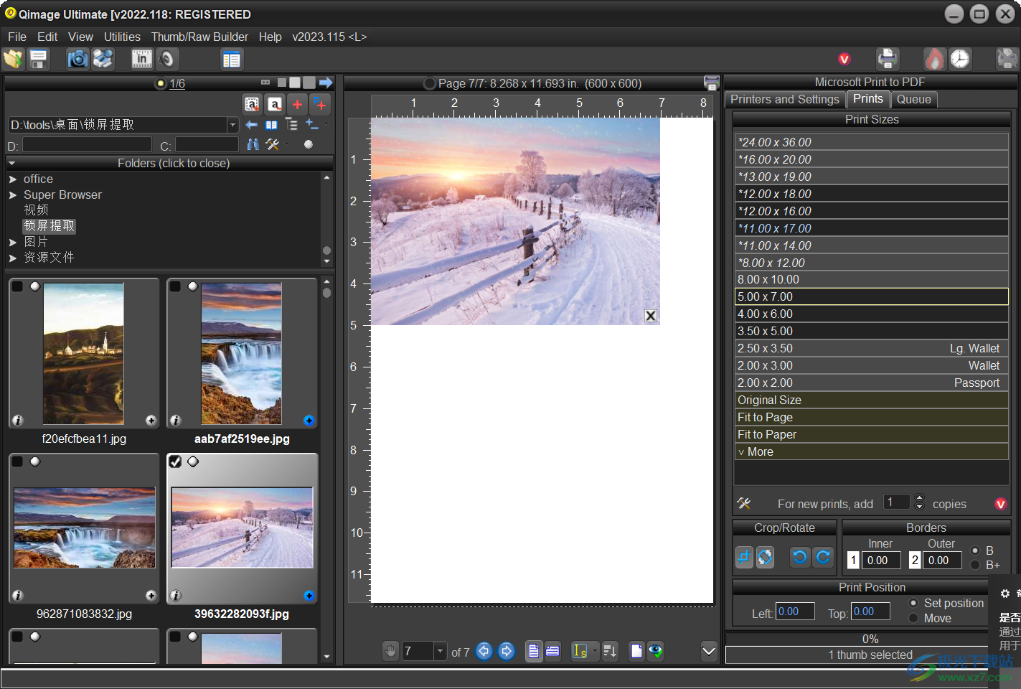Open the File menu
This screenshot has height=689, width=1021.
point(17,37)
